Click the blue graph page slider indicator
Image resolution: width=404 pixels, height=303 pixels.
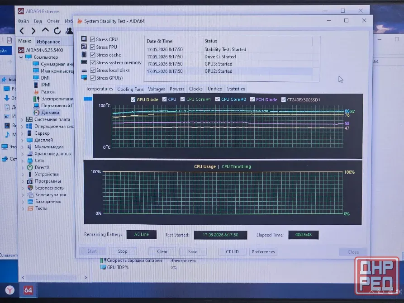[88, 99]
